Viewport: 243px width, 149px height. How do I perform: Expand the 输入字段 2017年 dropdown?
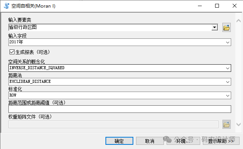[227, 42]
